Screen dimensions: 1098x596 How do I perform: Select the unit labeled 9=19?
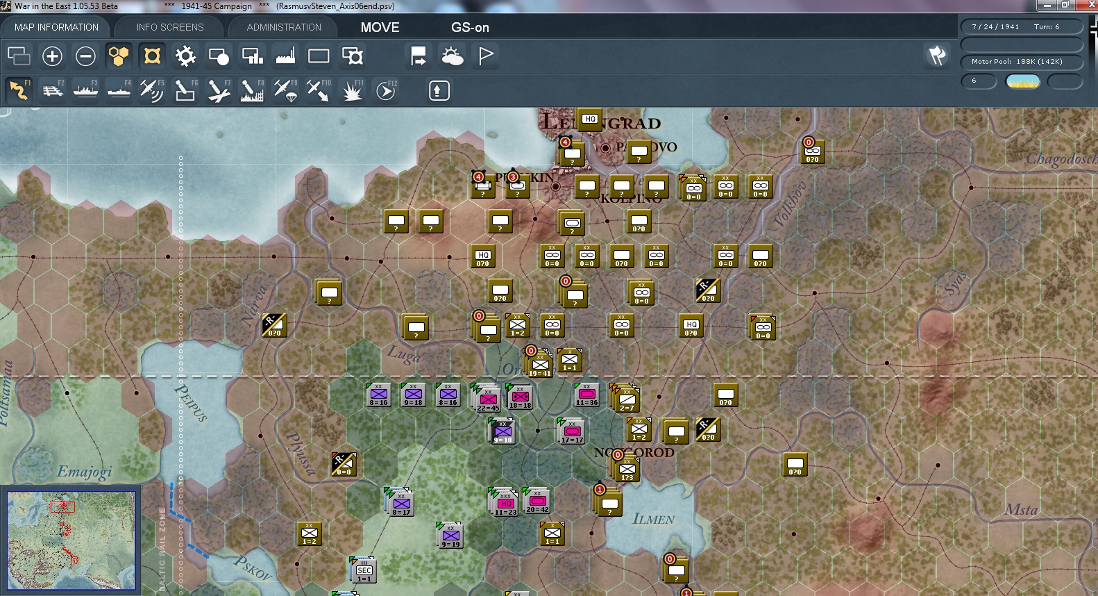[450, 535]
